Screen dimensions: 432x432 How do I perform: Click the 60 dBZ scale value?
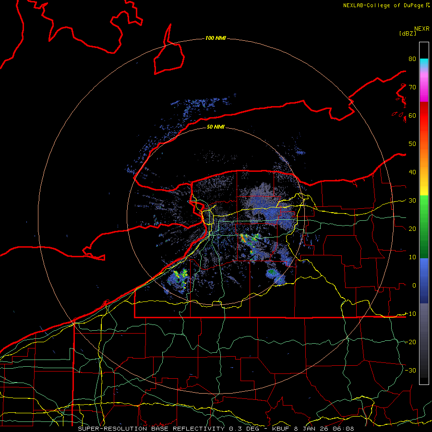(412, 115)
